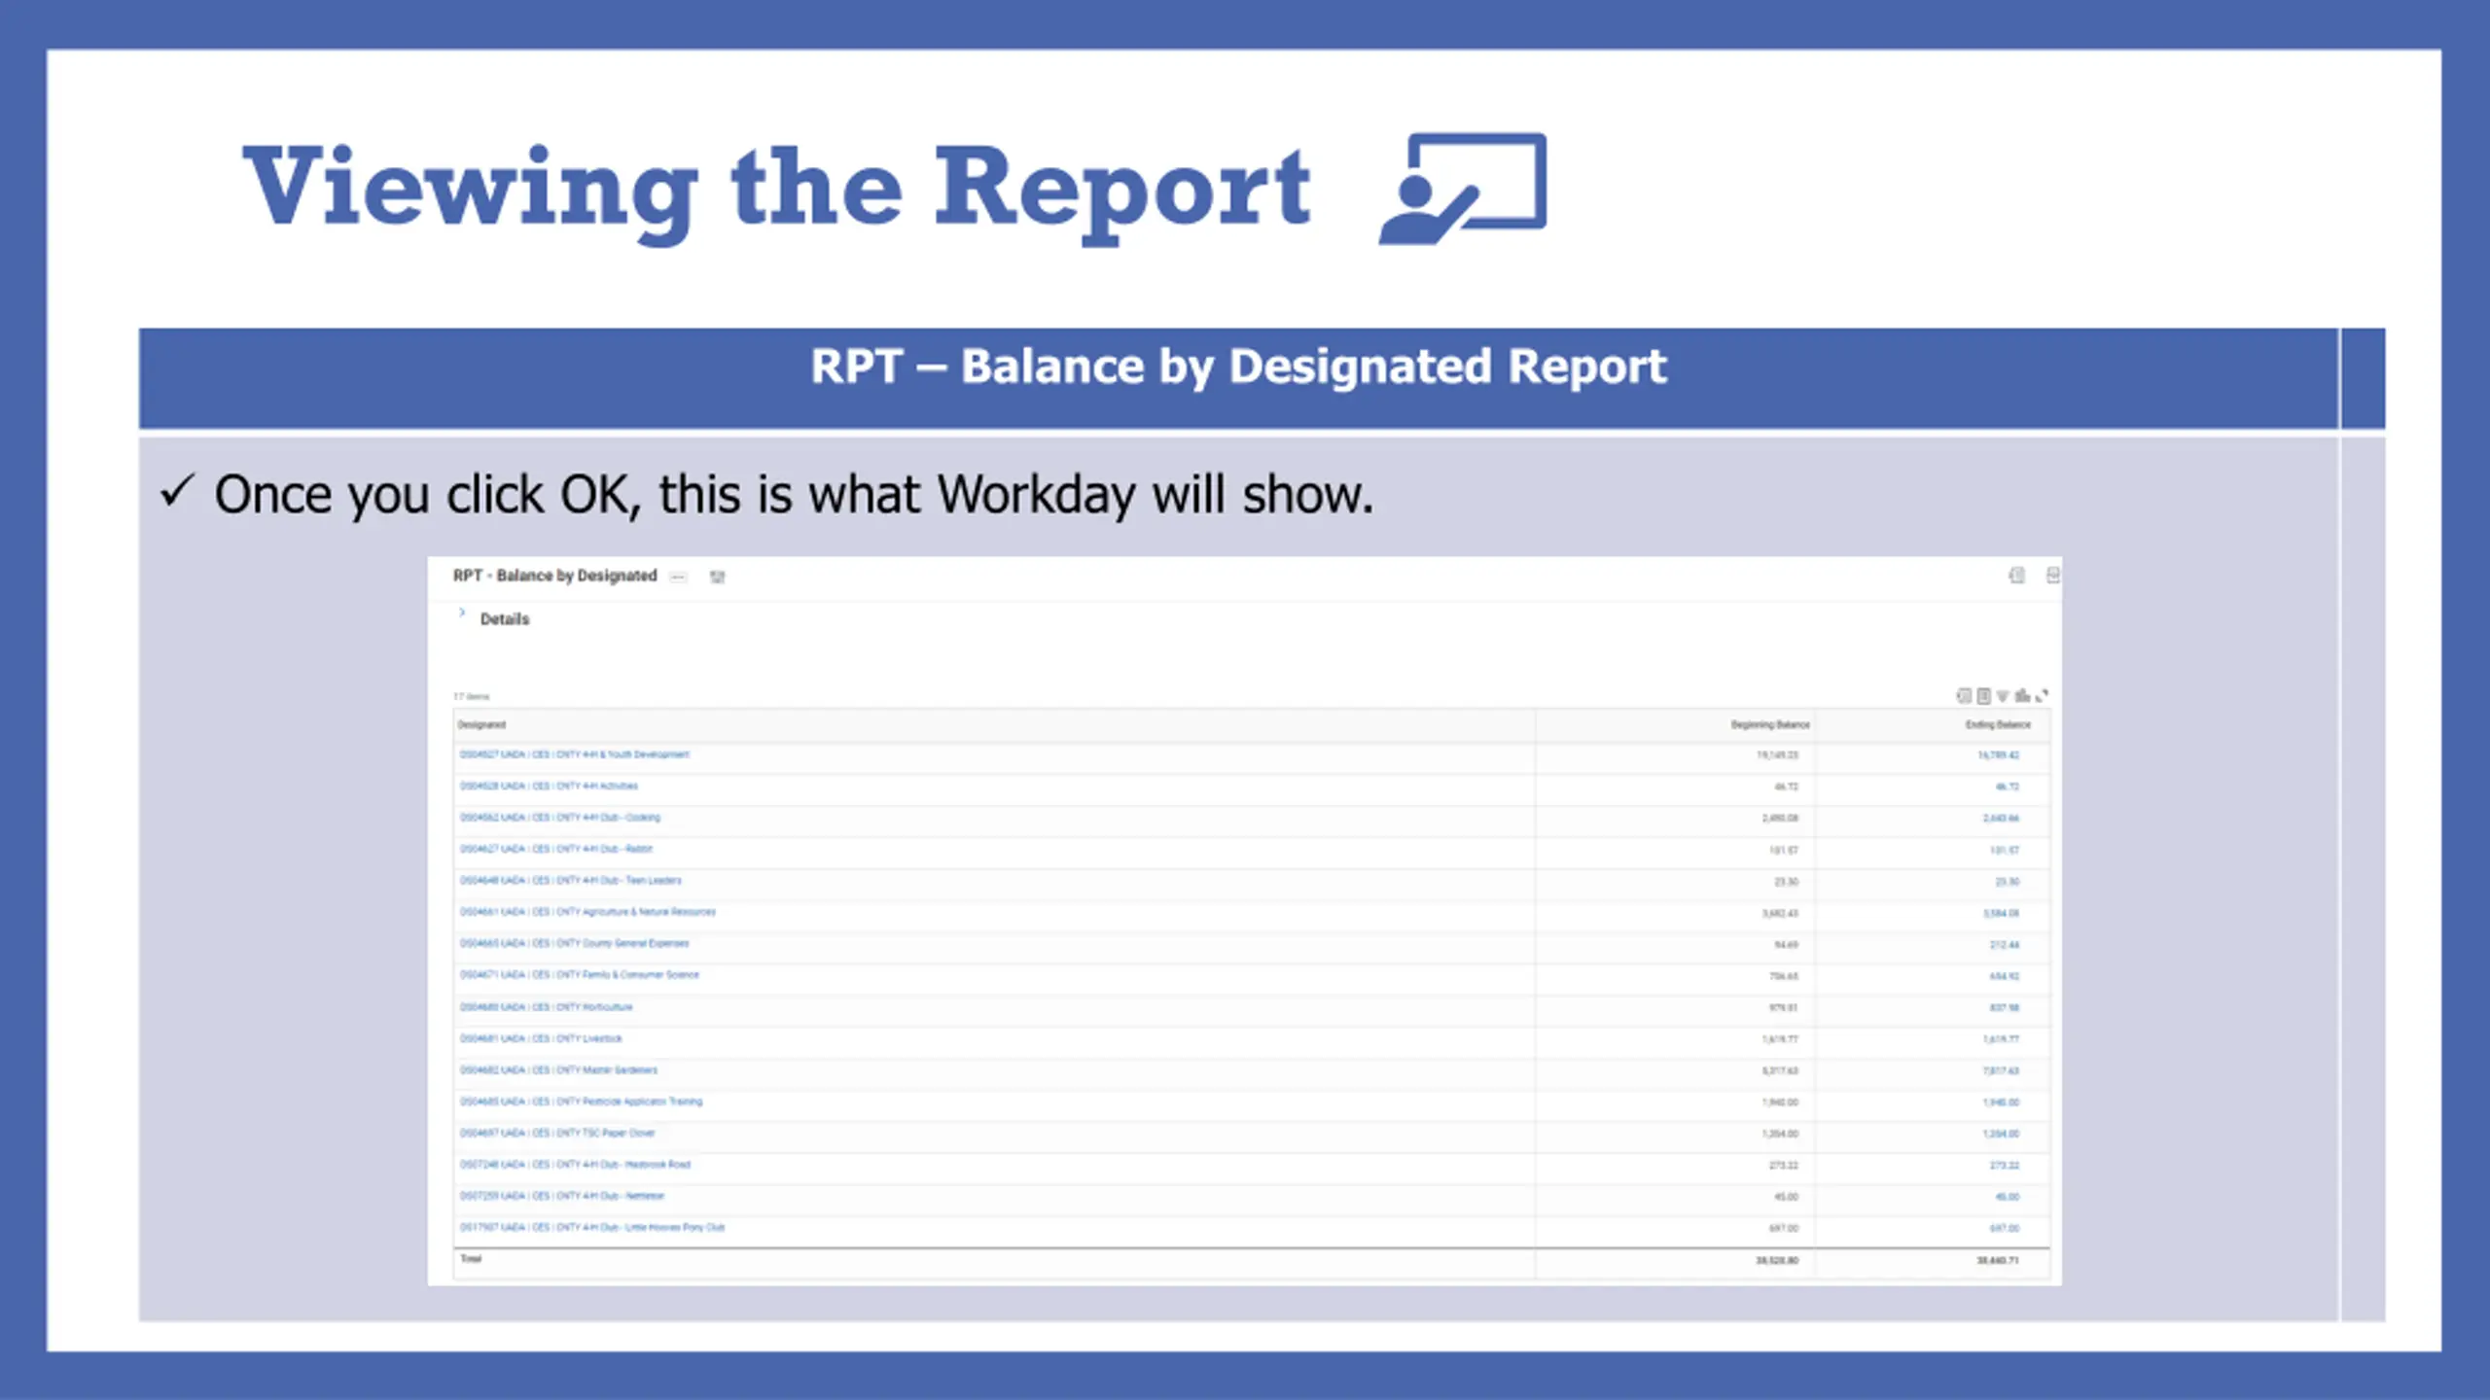
Task: Expand the Details section chevron
Action: (462, 612)
